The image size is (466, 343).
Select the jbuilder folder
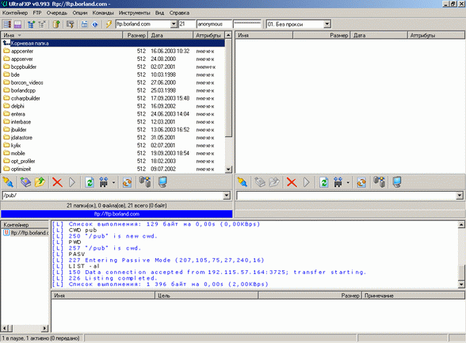18,130
